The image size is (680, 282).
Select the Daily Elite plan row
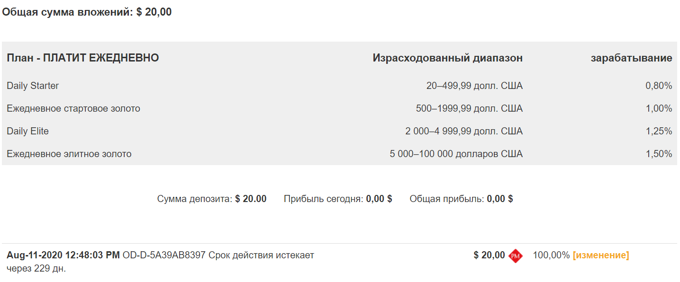click(27, 131)
